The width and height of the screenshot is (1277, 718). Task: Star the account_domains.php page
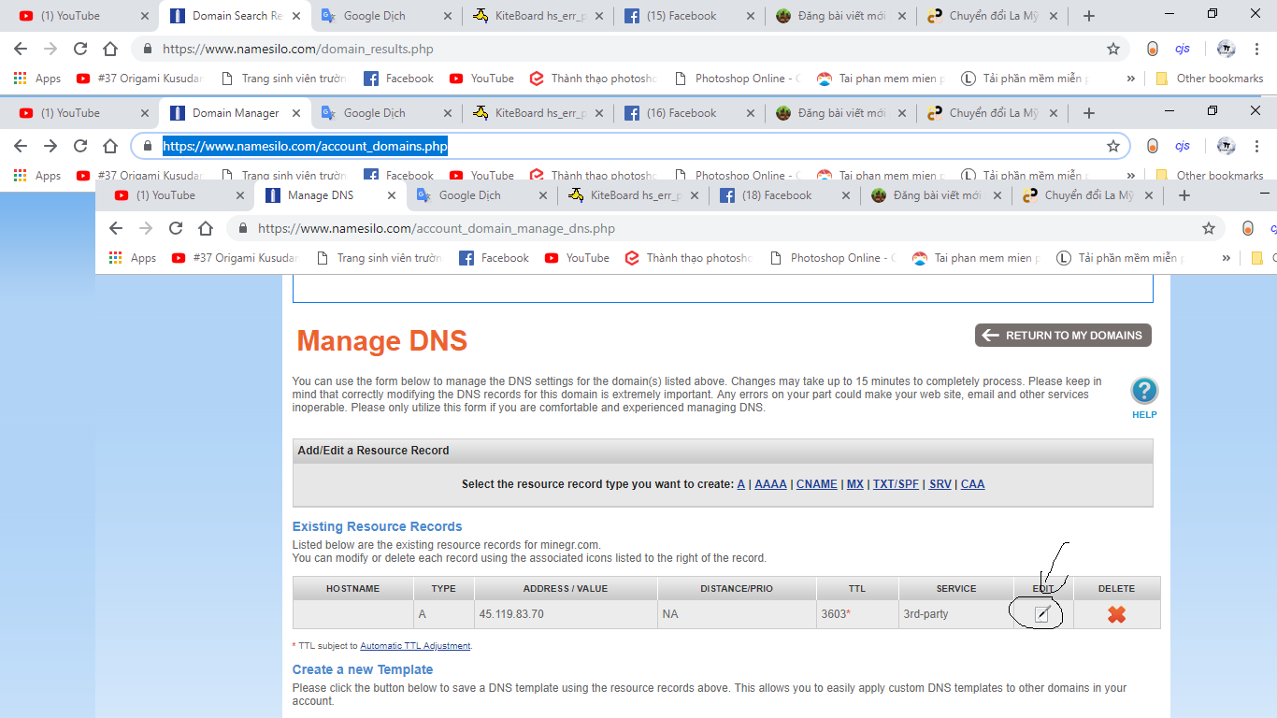(x=1113, y=146)
